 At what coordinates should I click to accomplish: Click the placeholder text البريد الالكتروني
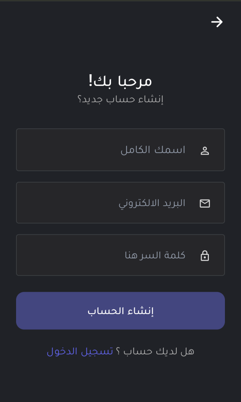pyautogui.click(x=154, y=203)
